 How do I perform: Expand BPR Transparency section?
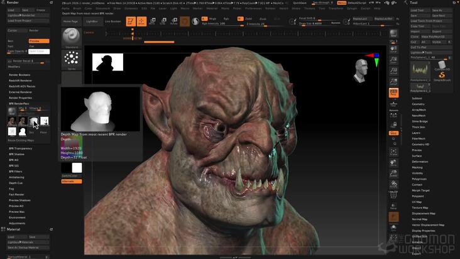pyautogui.click(x=21, y=148)
